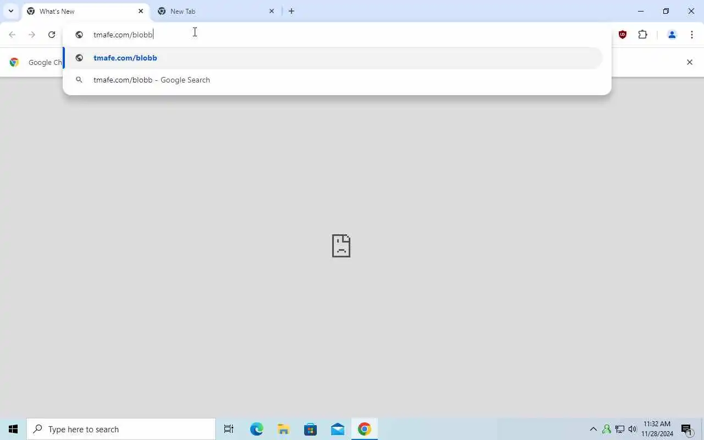
Task: Open File Explorer from the taskbar
Action: pos(283,429)
